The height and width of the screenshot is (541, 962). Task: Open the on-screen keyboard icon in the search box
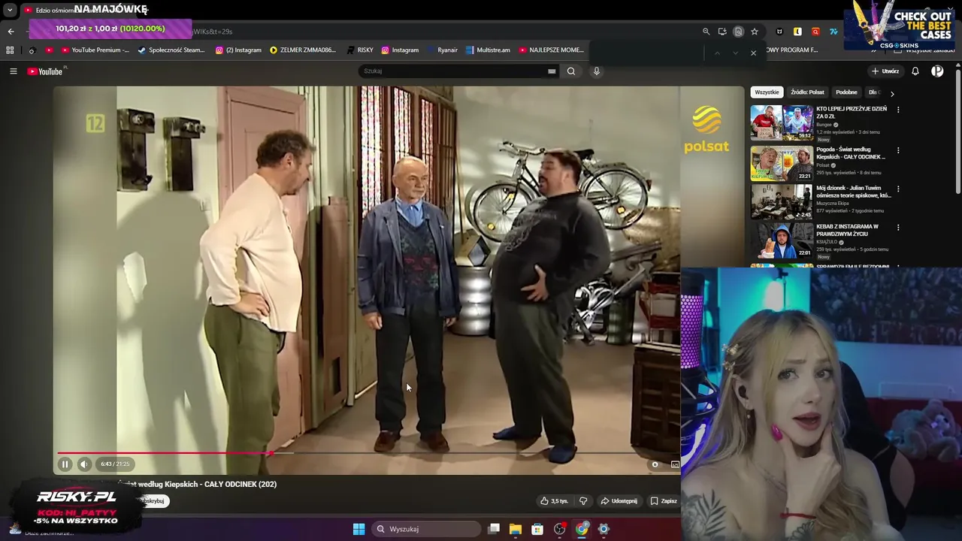(552, 71)
